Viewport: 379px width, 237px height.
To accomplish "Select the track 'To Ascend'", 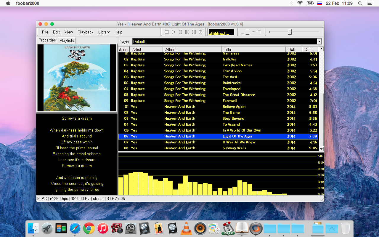I will 218,124.
